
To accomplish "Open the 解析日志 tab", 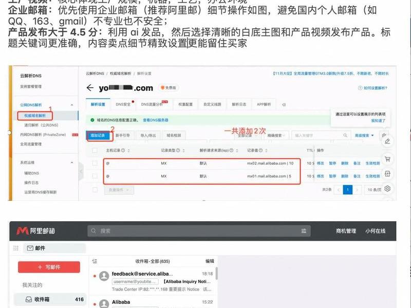I will [239, 104].
